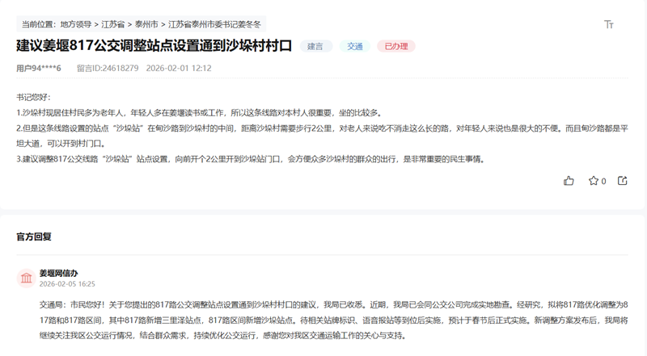The height and width of the screenshot is (356, 647).
Task: Go to 江苏省 in breadcrumb
Action: (x=112, y=24)
